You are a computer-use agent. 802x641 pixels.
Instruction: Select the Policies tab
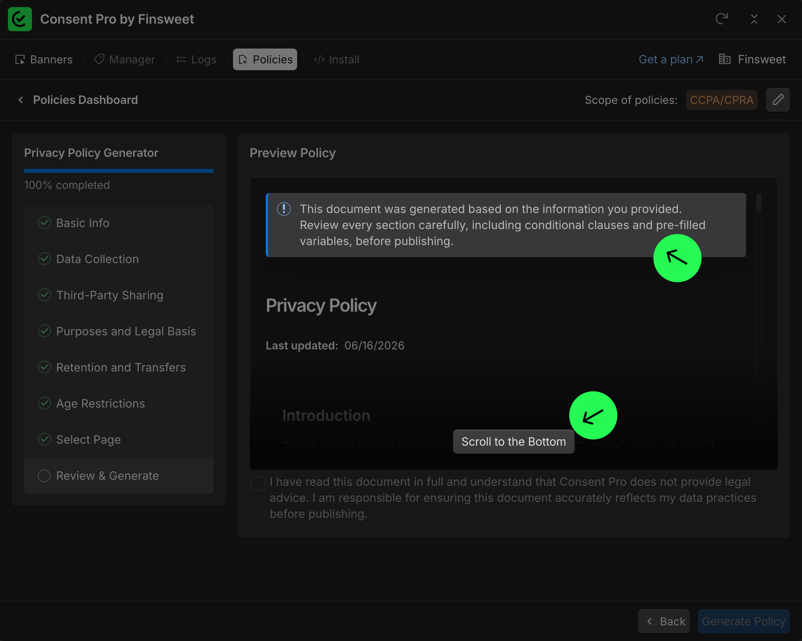265,59
